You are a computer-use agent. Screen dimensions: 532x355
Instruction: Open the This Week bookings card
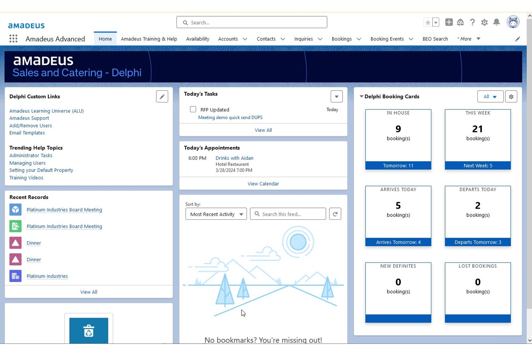click(478, 140)
